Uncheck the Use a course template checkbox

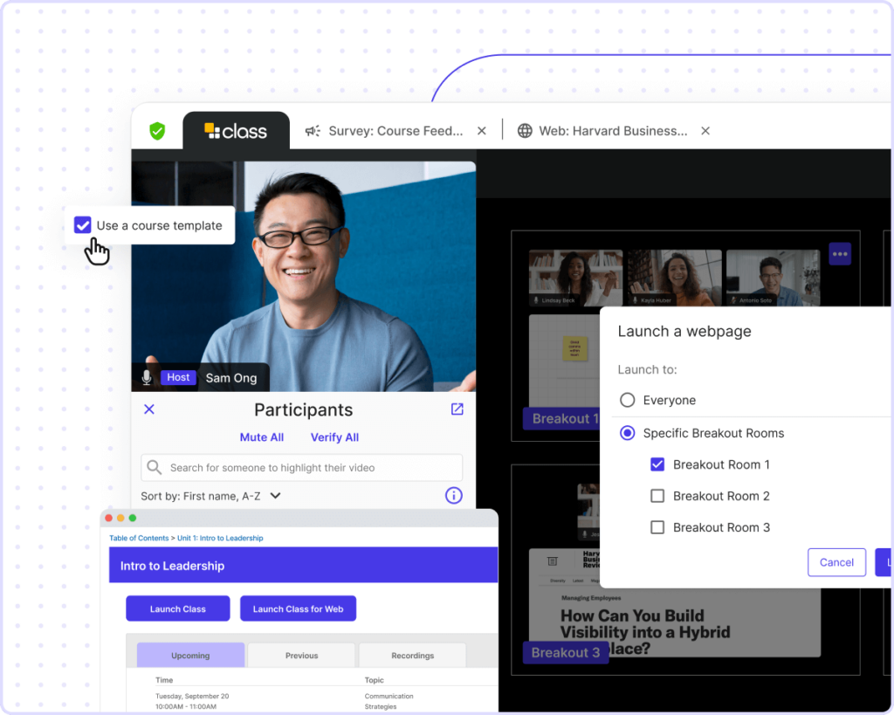[x=82, y=224]
